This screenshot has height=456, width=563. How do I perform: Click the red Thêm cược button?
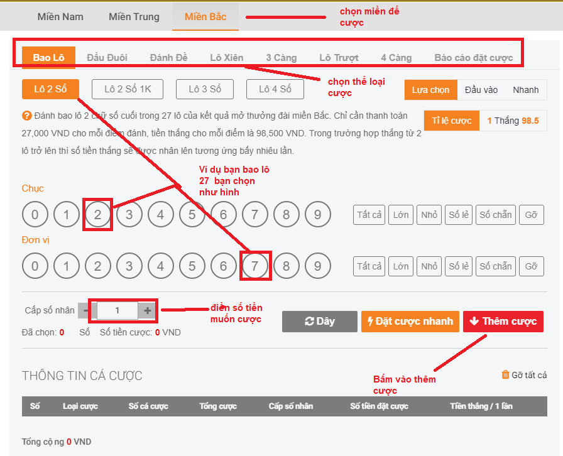click(503, 322)
